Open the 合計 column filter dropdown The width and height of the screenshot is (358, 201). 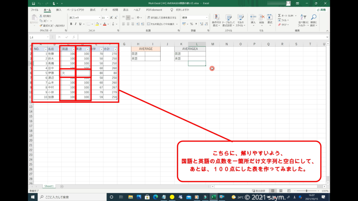tap(115, 49)
